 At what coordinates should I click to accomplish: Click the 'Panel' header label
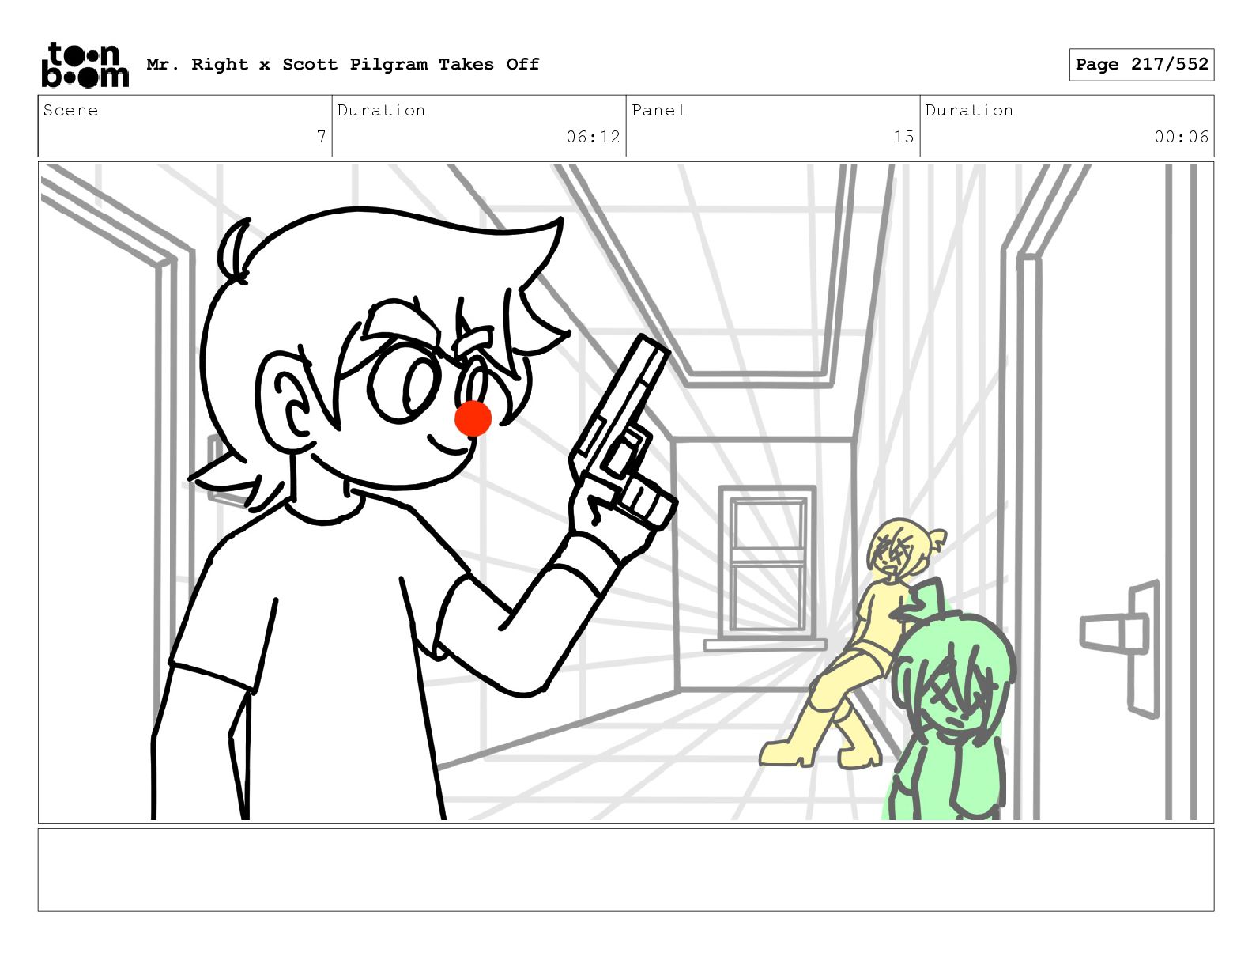[658, 110]
